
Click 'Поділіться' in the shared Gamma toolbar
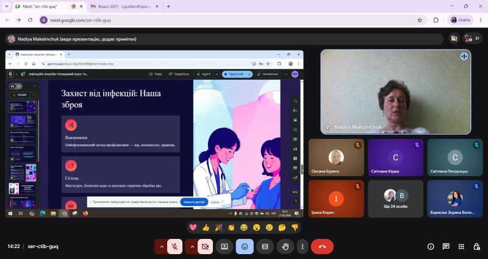pos(179,74)
